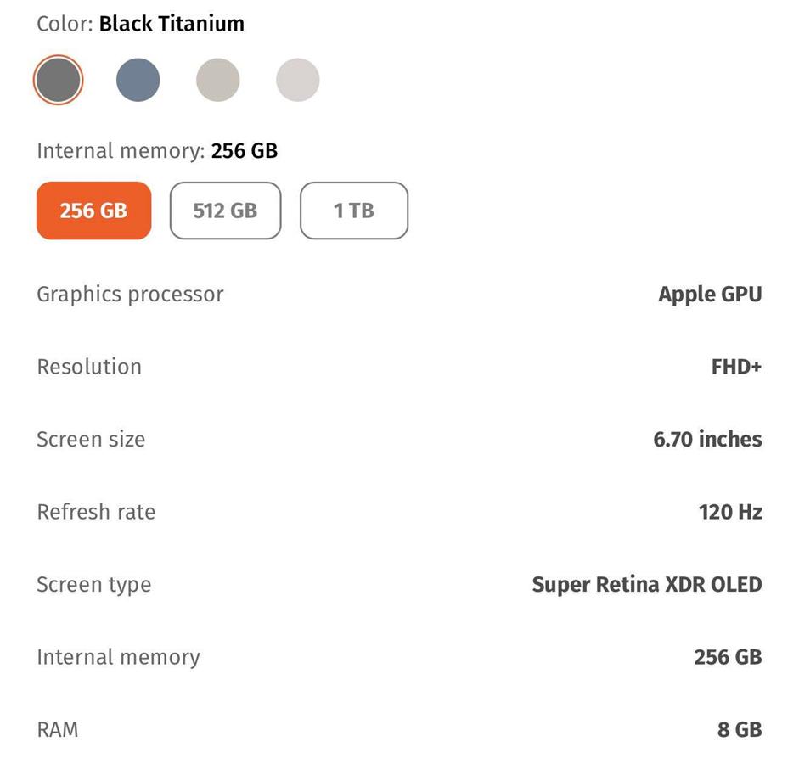Click the Graphics processor spec label
This screenshot has width=799, height=764.
pyautogui.click(x=130, y=295)
